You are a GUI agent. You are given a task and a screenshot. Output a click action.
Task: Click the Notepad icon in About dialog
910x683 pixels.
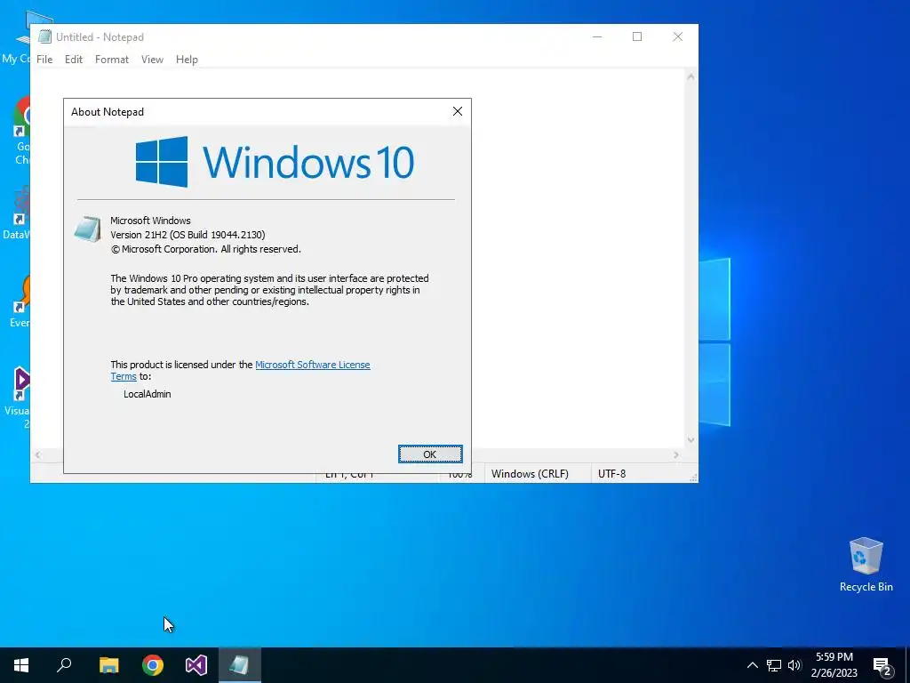88,229
